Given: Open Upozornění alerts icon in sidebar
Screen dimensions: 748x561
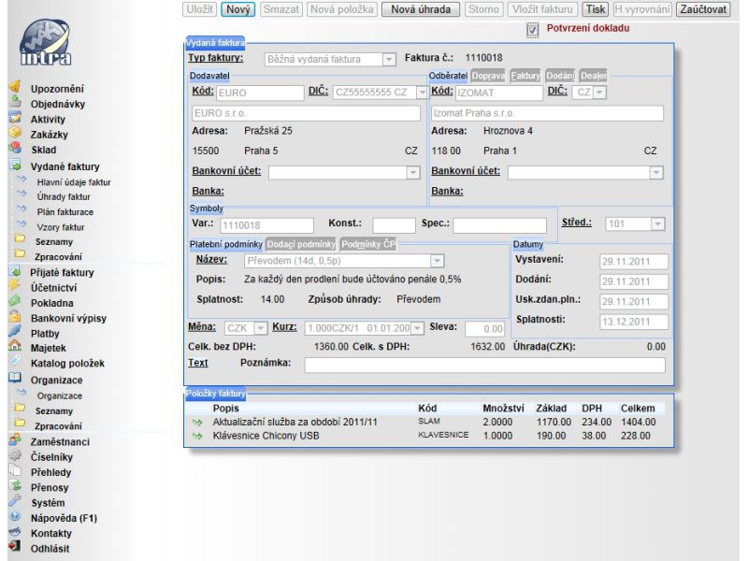Looking at the screenshot, I should click(x=15, y=87).
